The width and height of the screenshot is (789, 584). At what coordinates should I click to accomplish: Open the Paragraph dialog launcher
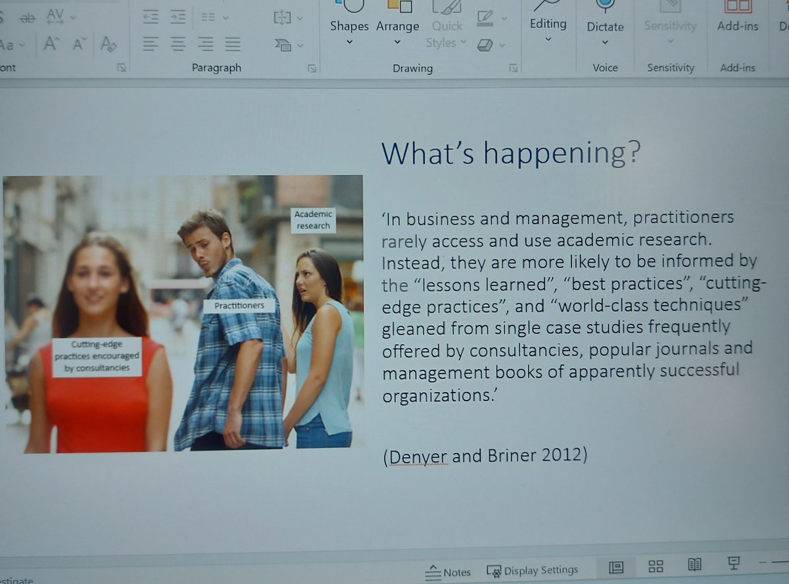(312, 68)
